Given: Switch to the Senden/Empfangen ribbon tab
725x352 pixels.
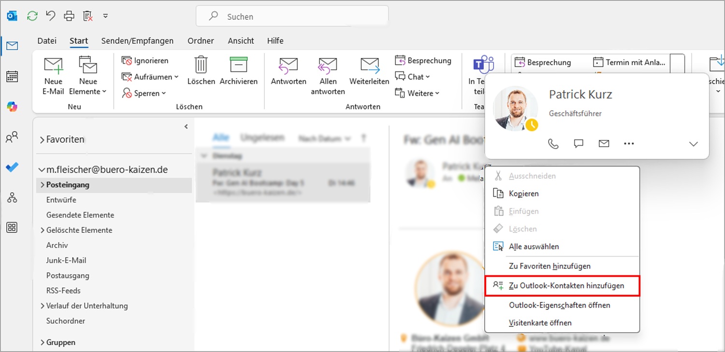Looking at the screenshot, I should [x=137, y=41].
